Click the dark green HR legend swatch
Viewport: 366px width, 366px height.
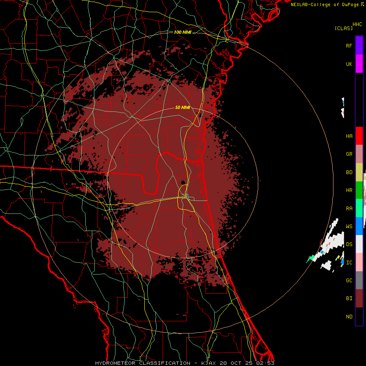click(x=359, y=190)
